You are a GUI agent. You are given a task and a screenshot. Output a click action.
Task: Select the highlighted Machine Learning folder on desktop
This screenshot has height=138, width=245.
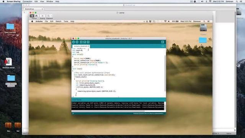tap(11, 80)
